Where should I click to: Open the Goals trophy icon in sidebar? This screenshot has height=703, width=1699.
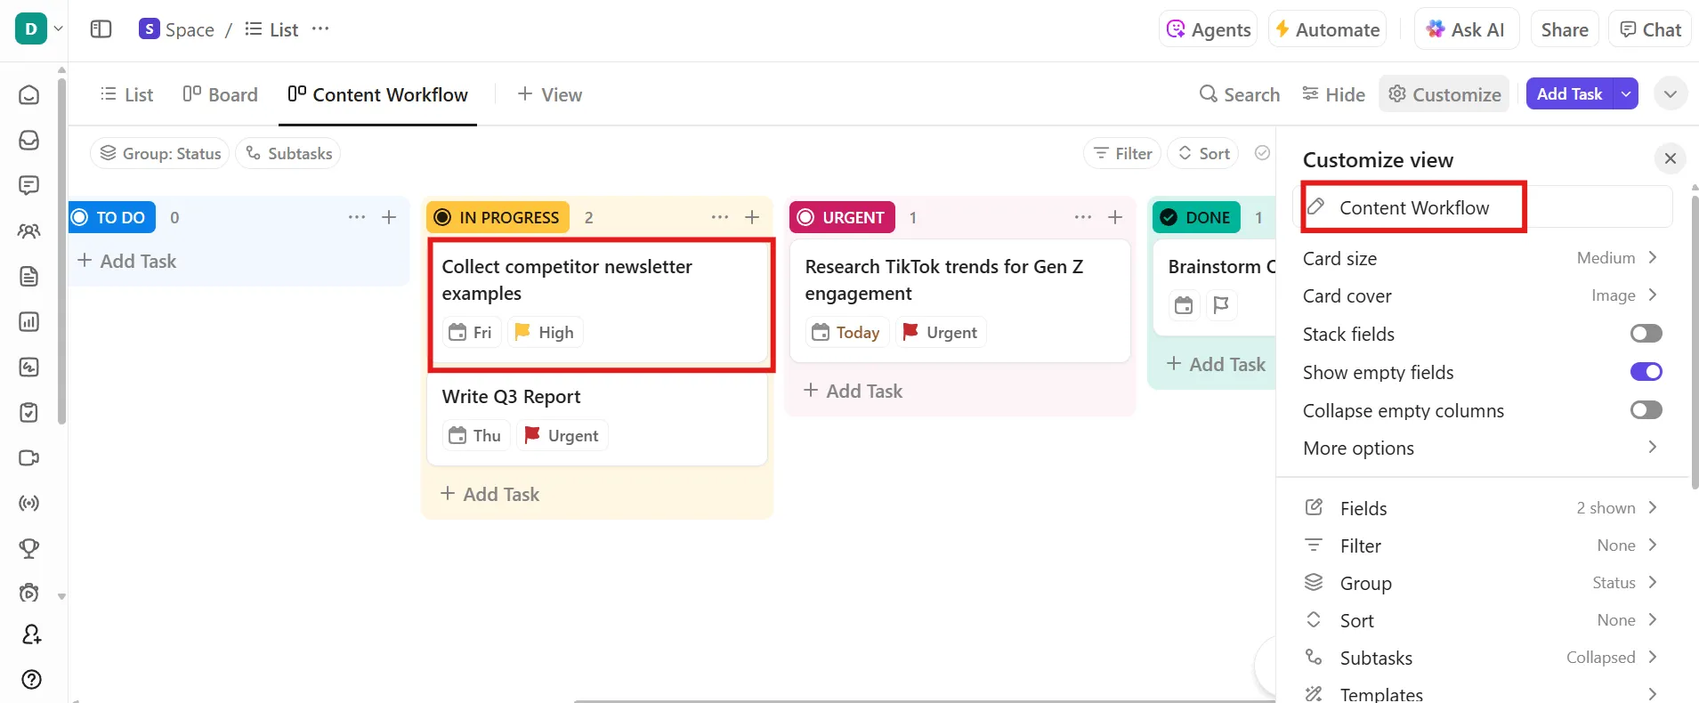pyautogui.click(x=29, y=549)
